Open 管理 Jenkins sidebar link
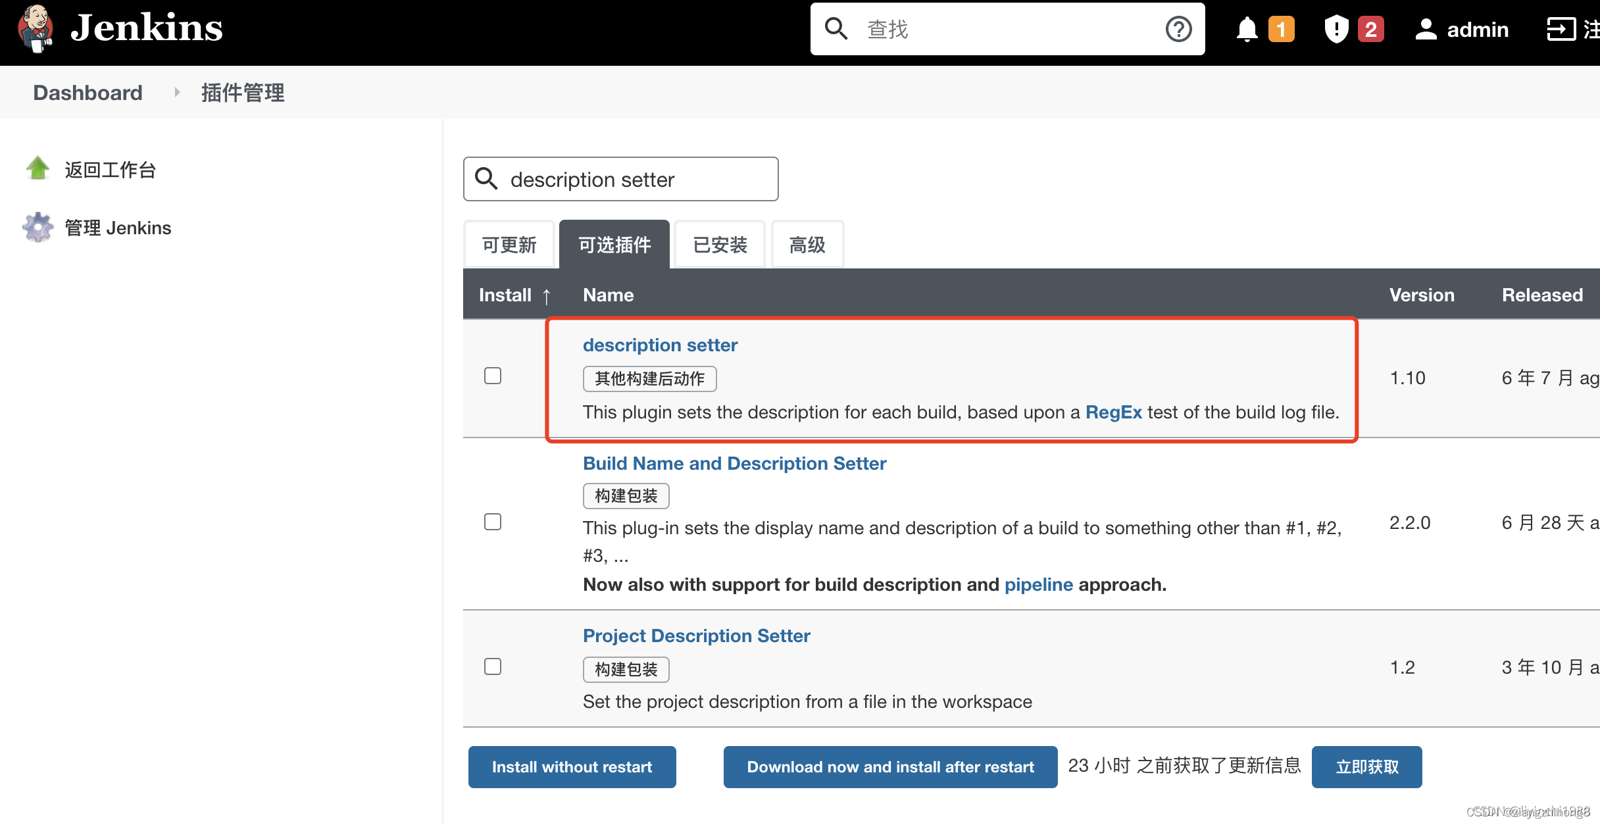1600x825 pixels. click(118, 228)
